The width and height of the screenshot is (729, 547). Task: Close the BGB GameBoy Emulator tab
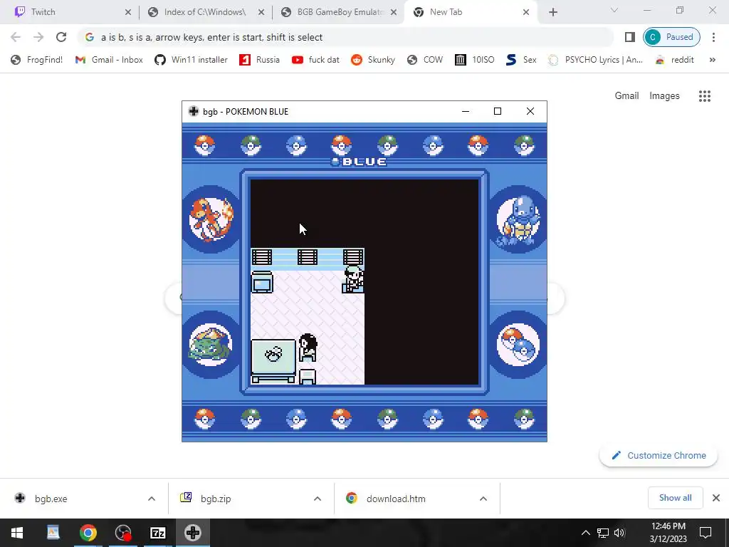click(x=393, y=13)
